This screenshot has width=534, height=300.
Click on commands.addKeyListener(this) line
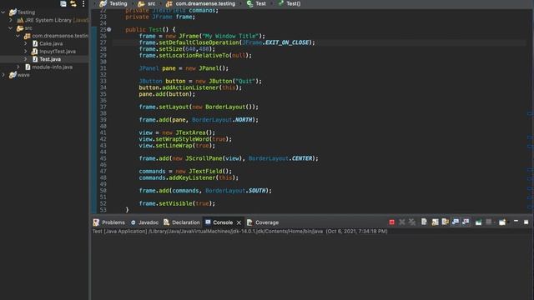189,177
